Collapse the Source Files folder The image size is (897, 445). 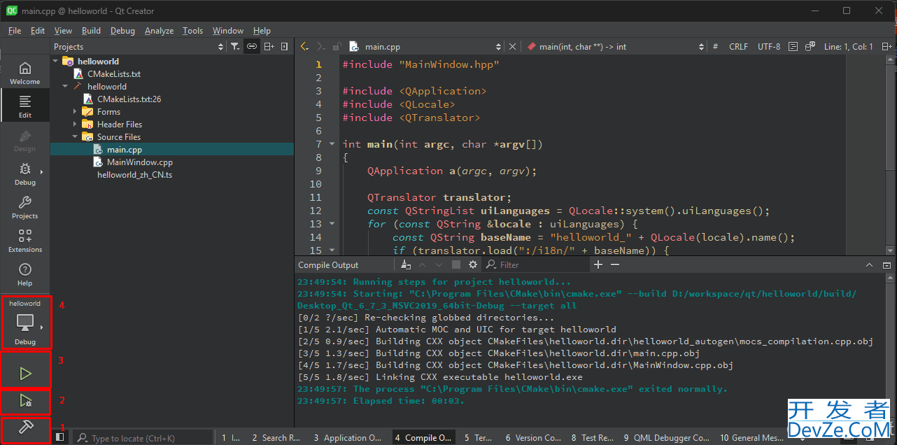tap(75, 137)
